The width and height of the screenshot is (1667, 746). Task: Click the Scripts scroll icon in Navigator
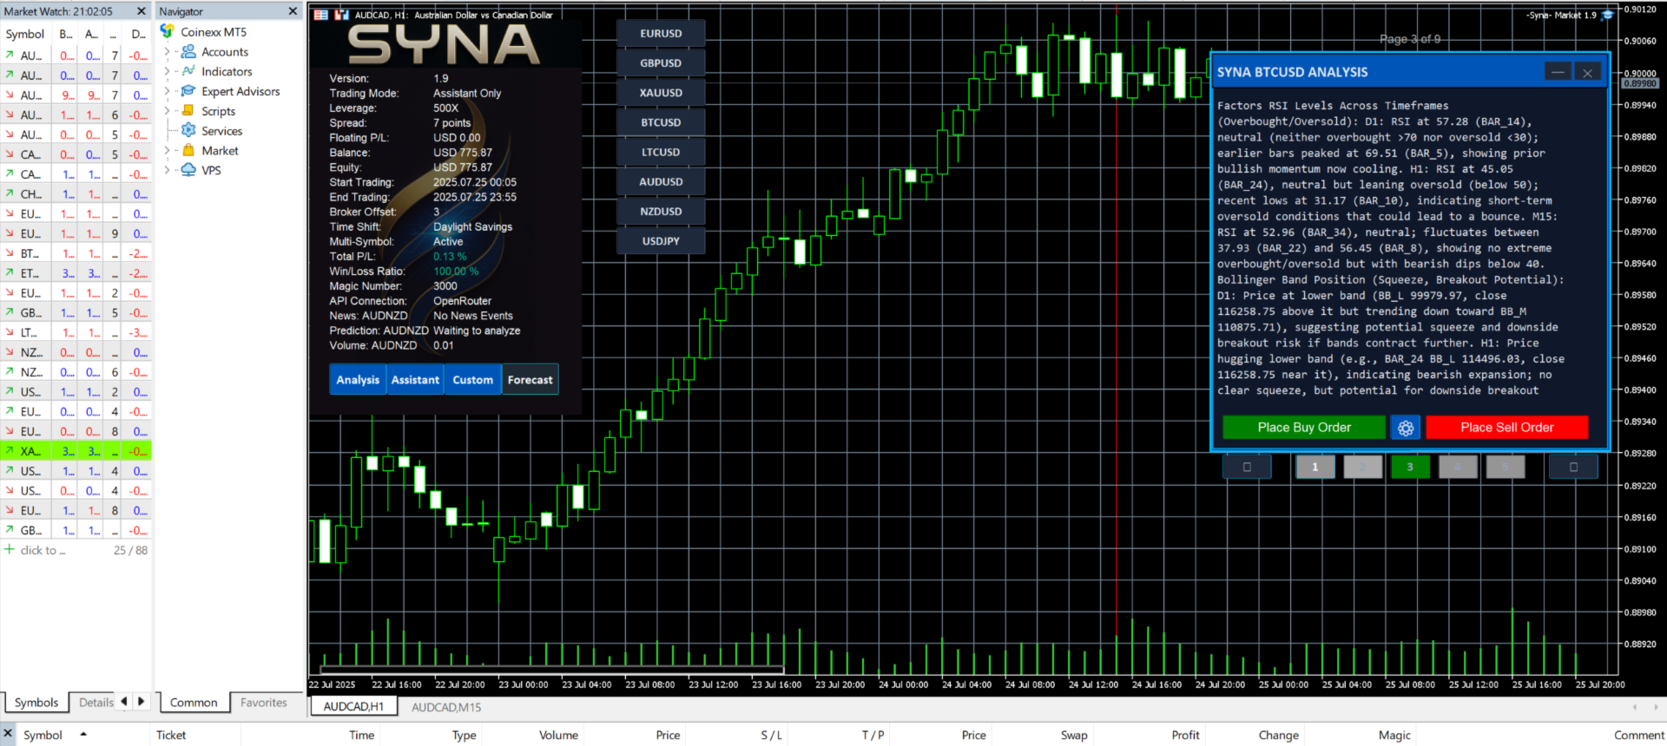[x=188, y=110]
